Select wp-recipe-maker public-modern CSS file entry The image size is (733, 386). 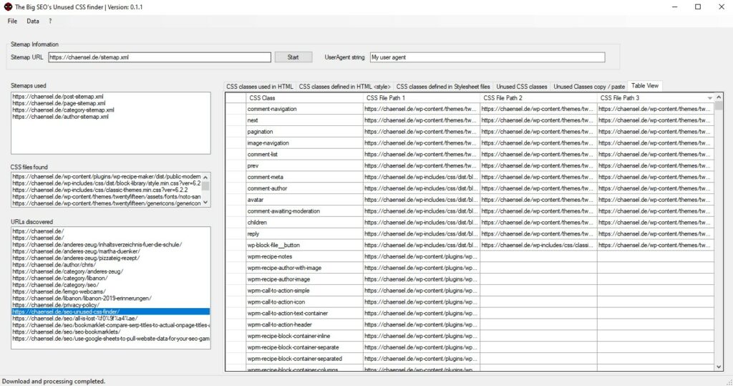(x=107, y=177)
